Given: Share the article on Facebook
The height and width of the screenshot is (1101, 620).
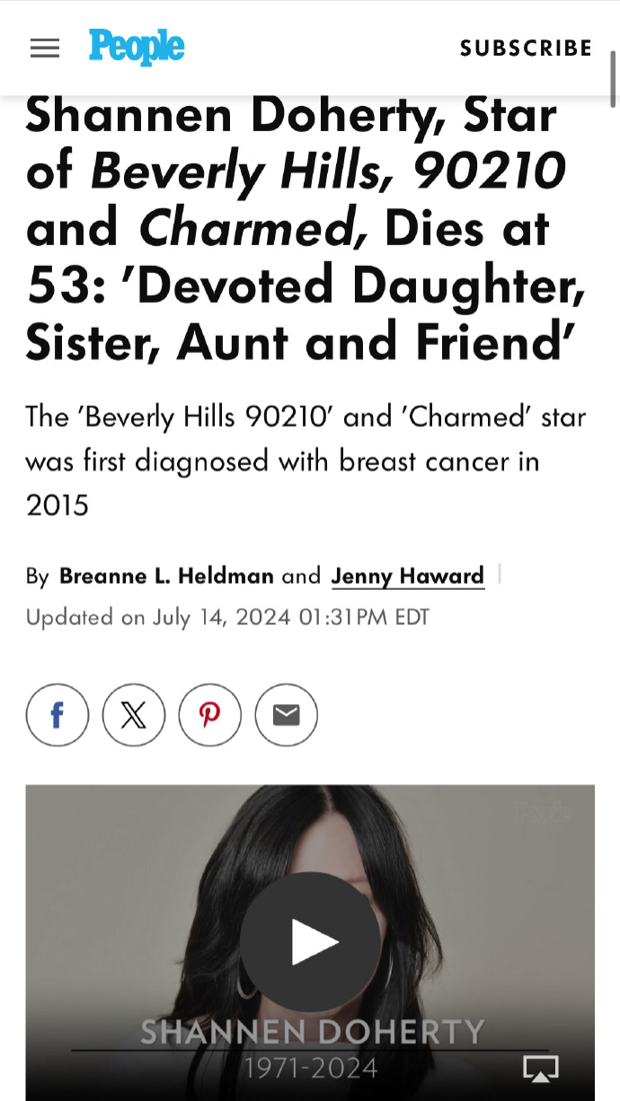Looking at the screenshot, I should pyautogui.click(x=58, y=715).
